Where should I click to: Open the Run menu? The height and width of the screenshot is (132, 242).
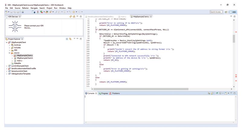[56, 8]
